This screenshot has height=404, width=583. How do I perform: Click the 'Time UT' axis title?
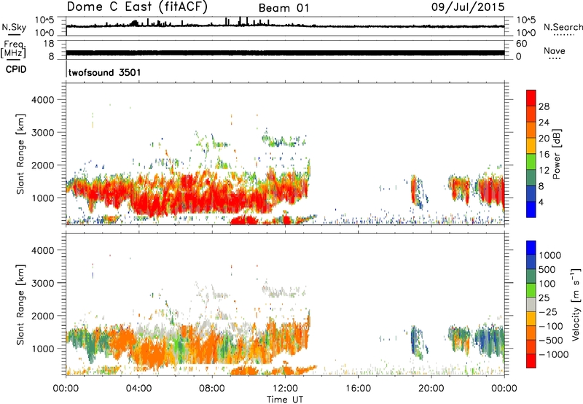[285, 400]
